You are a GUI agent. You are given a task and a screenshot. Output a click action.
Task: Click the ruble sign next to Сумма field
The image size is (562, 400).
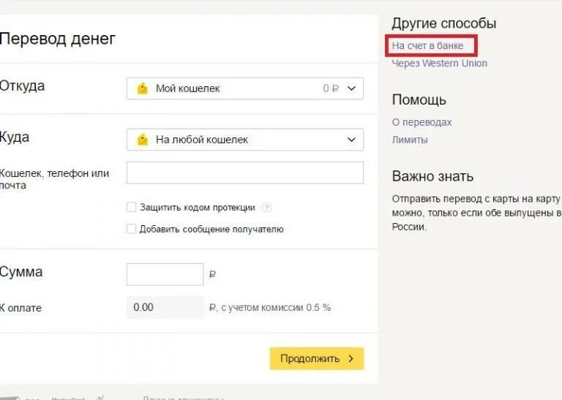coord(212,275)
